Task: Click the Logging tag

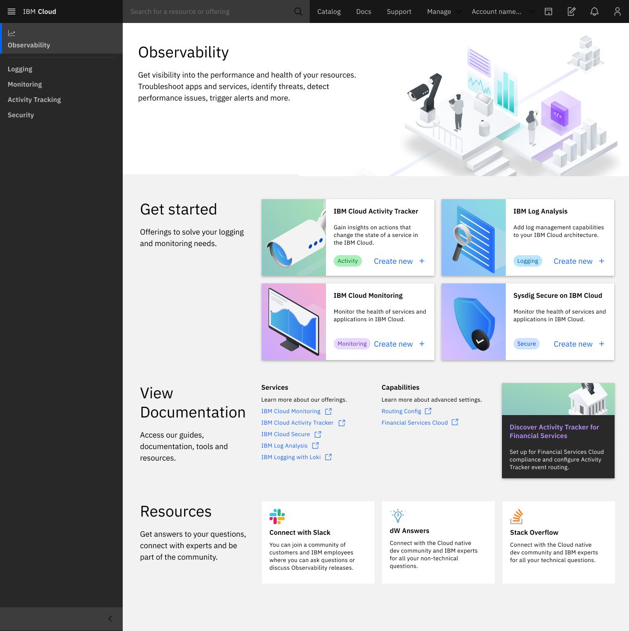Action: coord(527,261)
